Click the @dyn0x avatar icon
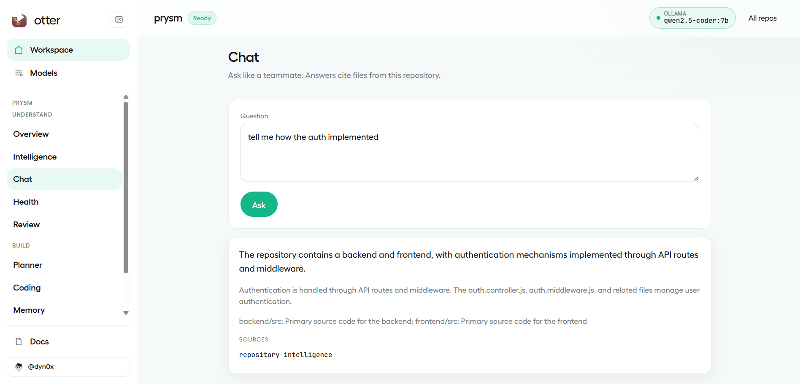Viewport: 800px width, 384px height. [19, 367]
